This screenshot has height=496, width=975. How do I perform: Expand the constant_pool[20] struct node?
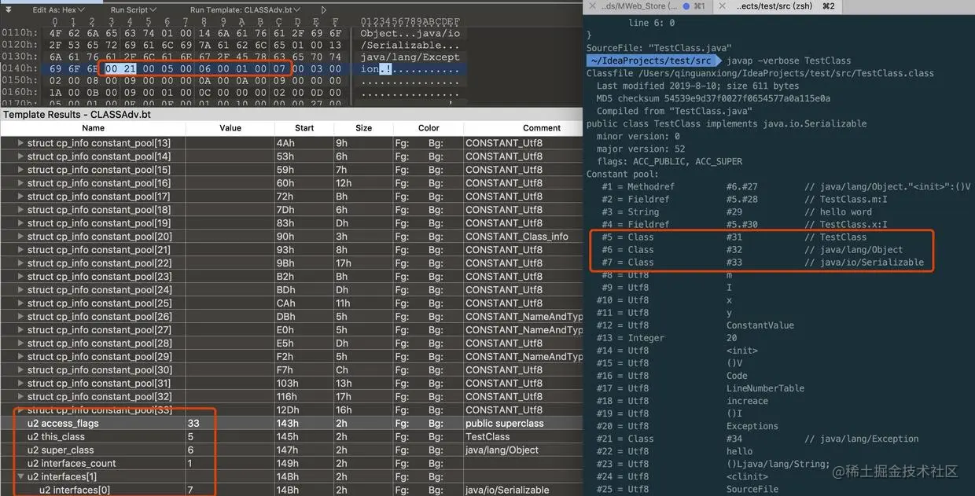click(21, 237)
